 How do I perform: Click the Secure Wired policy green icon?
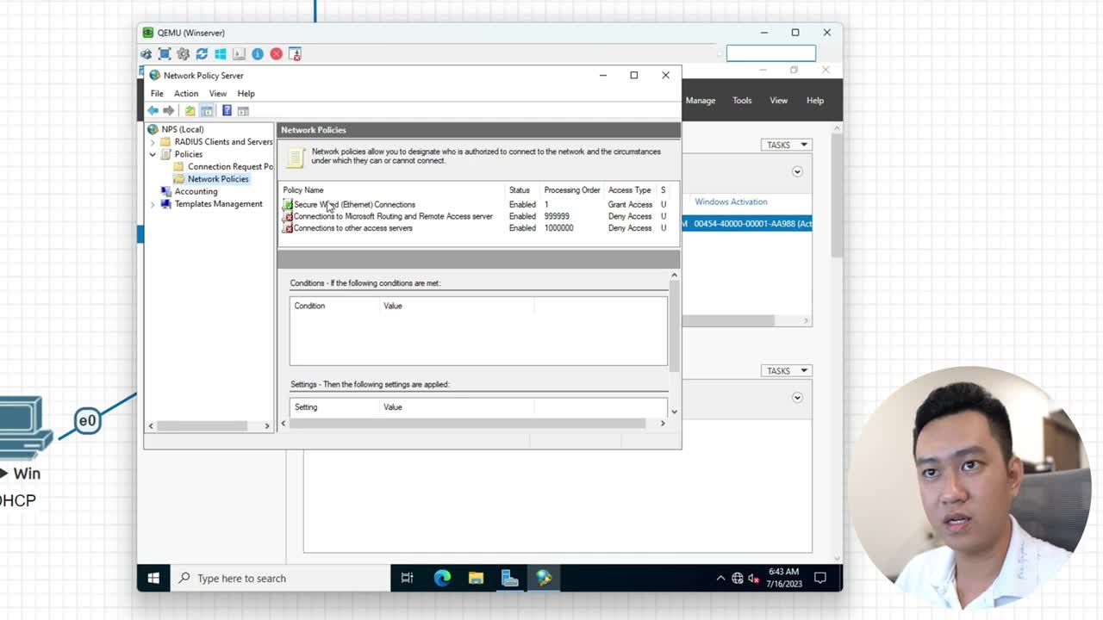pos(288,205)
